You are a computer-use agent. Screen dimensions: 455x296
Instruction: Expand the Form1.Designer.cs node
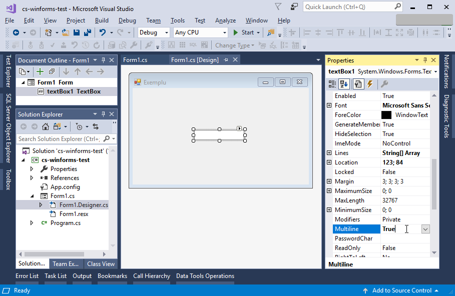coord(41,205)
